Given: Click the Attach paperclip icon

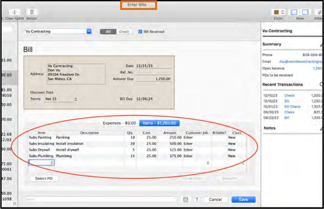Looking at the screenshot, I should (320, 12).
